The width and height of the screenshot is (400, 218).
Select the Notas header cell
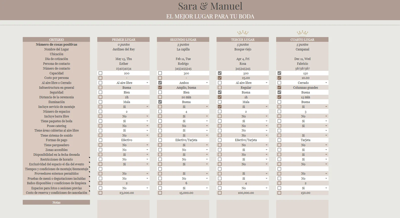[x=56, y=202]
